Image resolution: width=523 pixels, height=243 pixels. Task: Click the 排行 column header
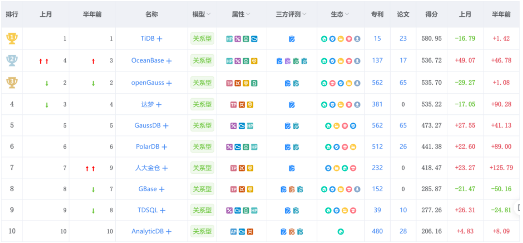pos(12,14)
